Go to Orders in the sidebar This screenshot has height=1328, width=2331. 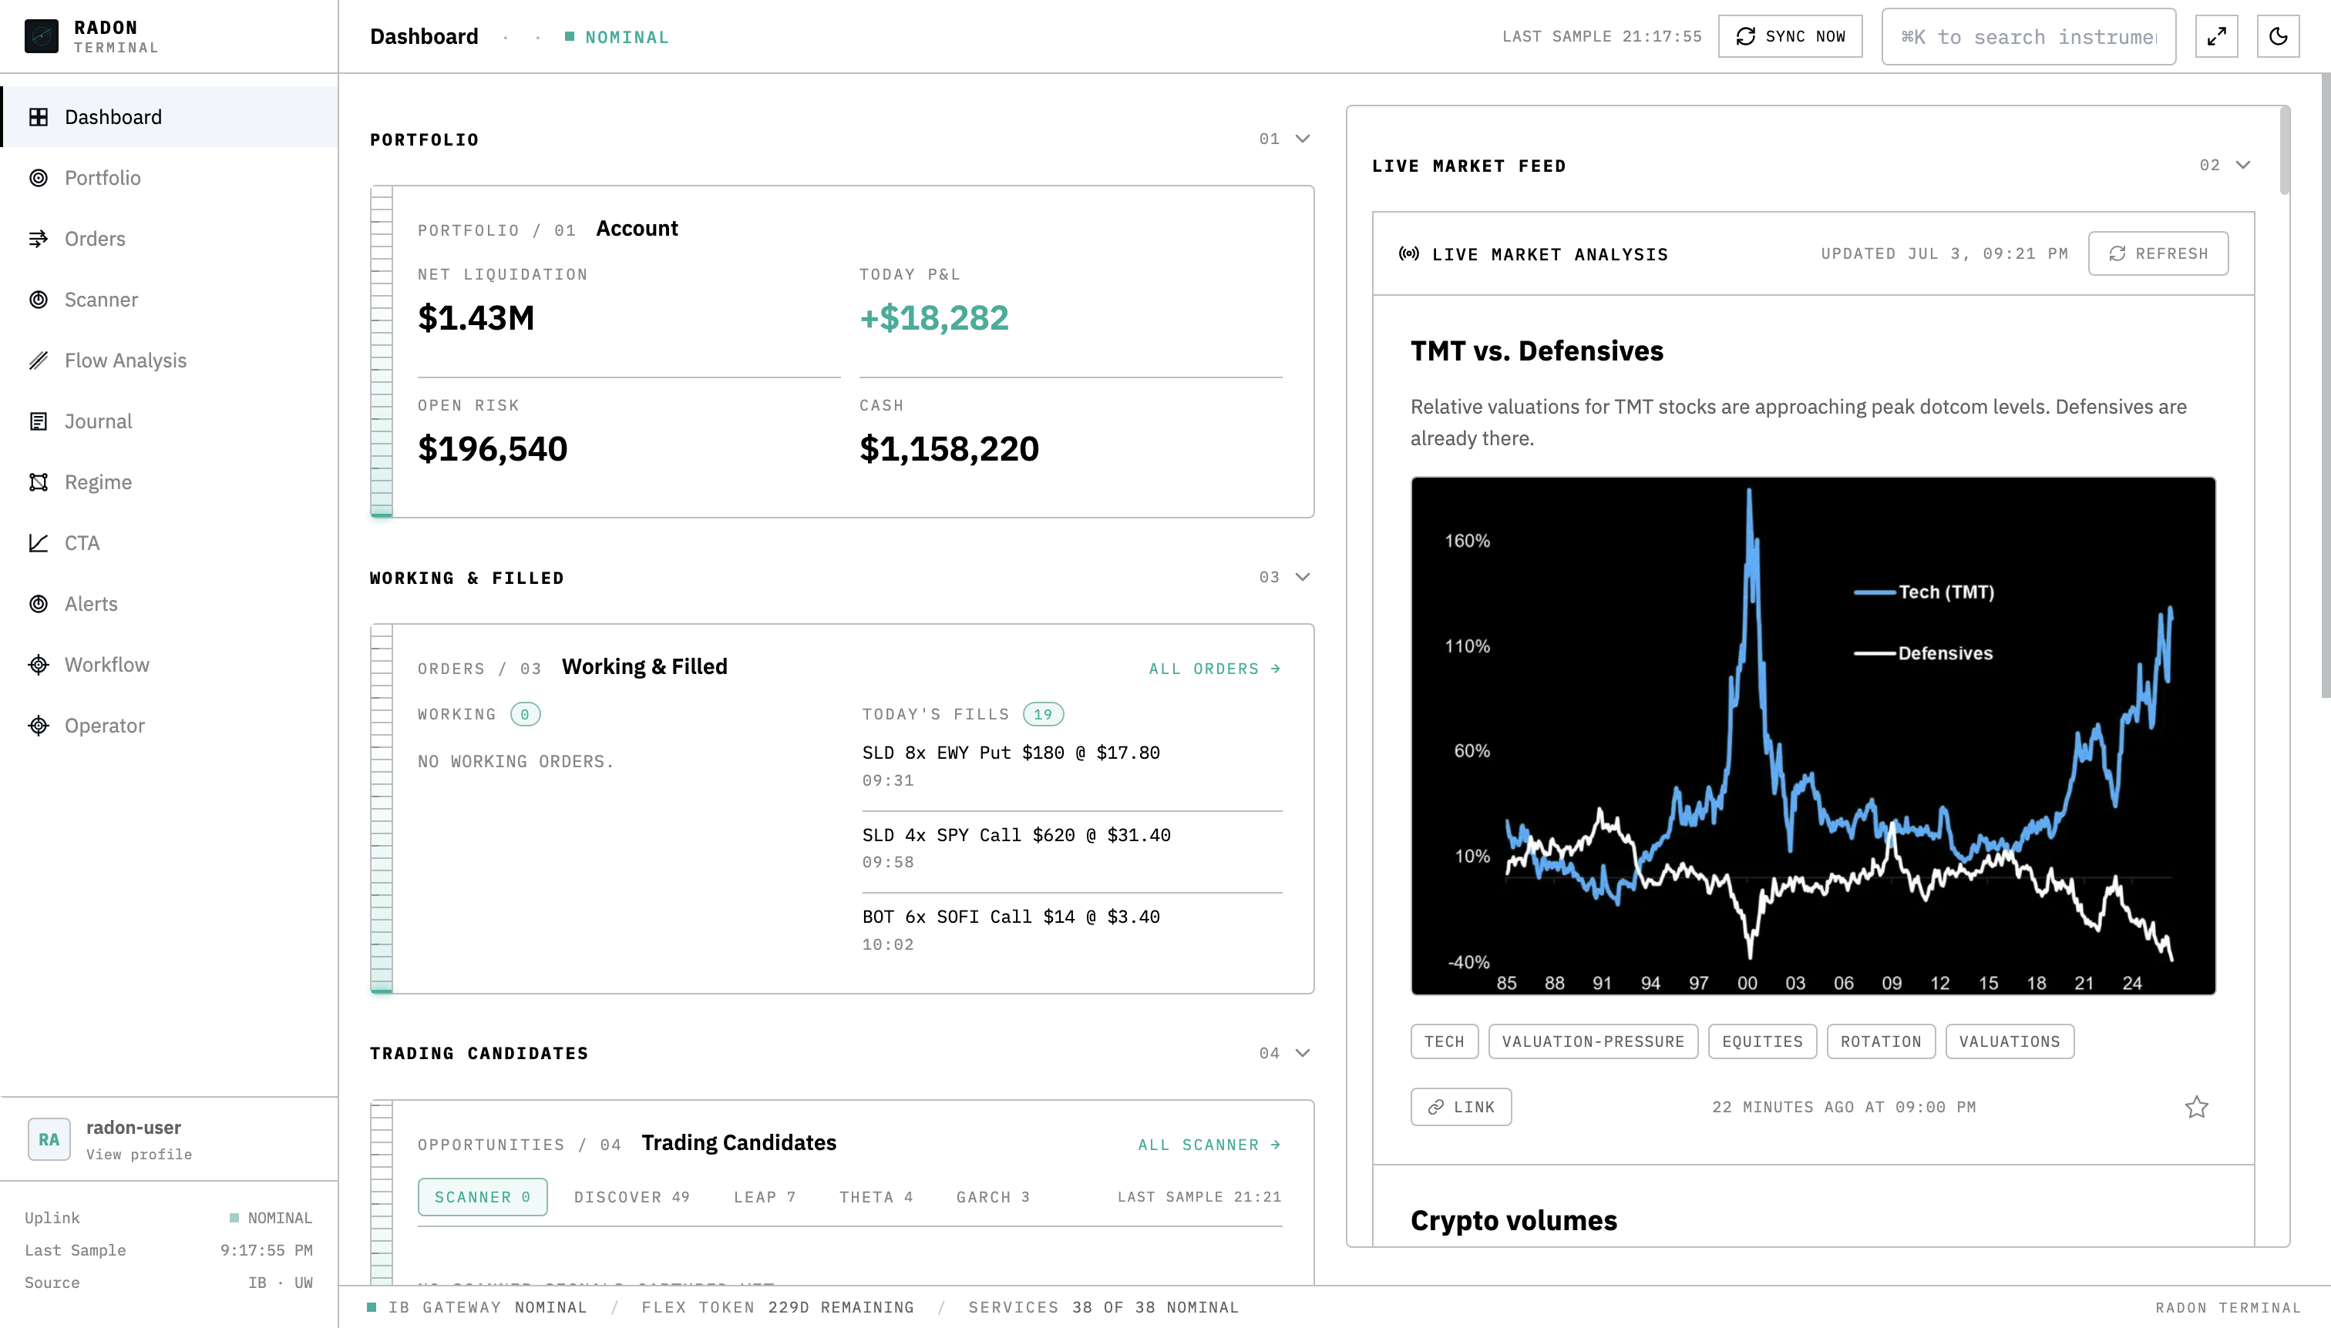click(x=170, y=239)
